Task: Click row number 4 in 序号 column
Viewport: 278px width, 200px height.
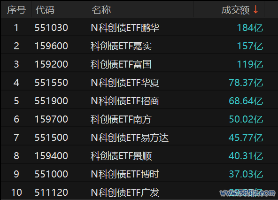Action: pyautogui.click(x=16, y=83)
